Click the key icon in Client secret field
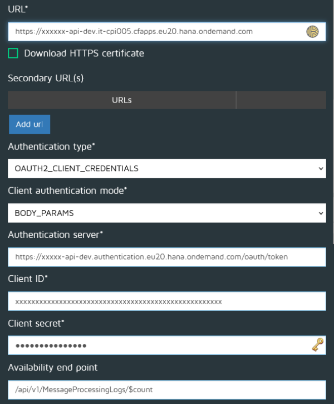Screen dimensions: 334x404 click(x=317, y=346)
